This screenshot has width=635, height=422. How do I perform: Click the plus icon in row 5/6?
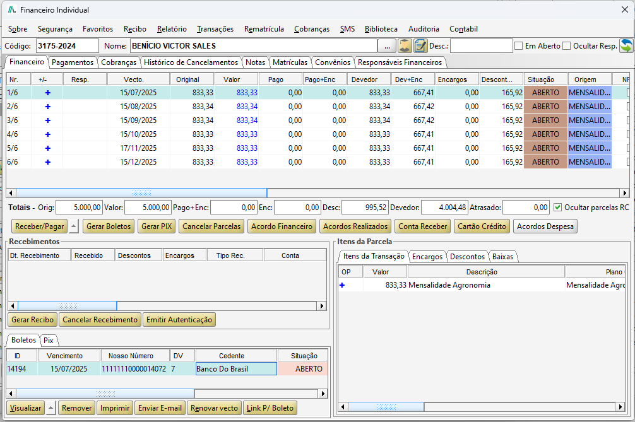tap(48, 148)
